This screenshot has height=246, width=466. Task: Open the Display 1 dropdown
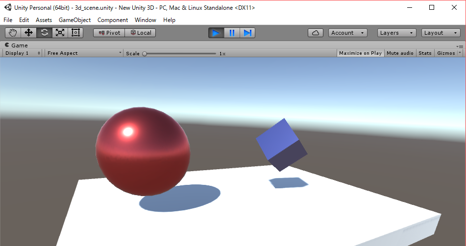tap(23, 53)
